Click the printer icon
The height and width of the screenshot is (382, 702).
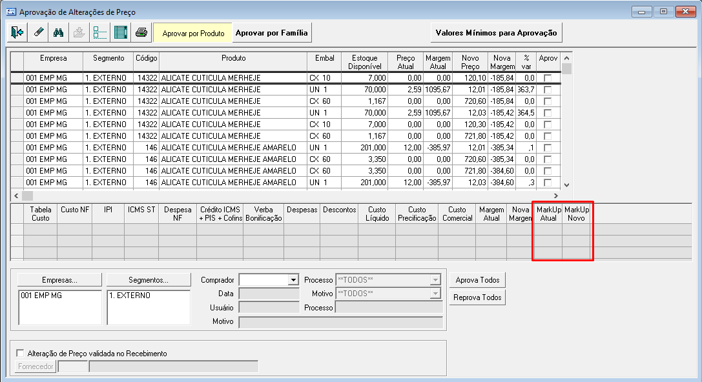(141, 33)
